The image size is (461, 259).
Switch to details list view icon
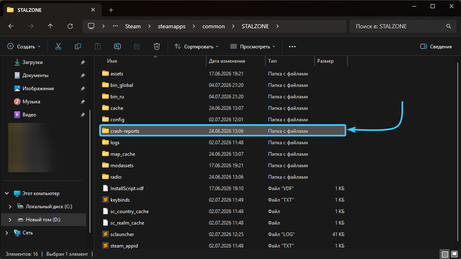[x=445, y=254]
